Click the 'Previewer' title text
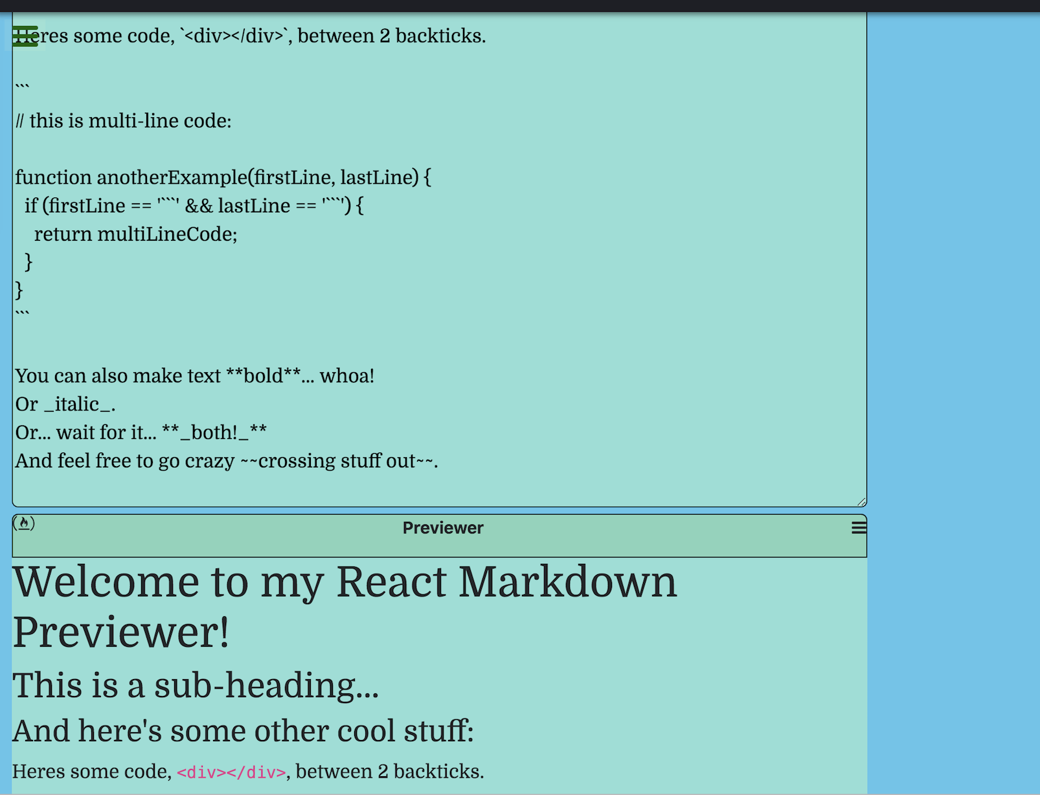This screenshot has width=1040, height=795. point(443,528)
